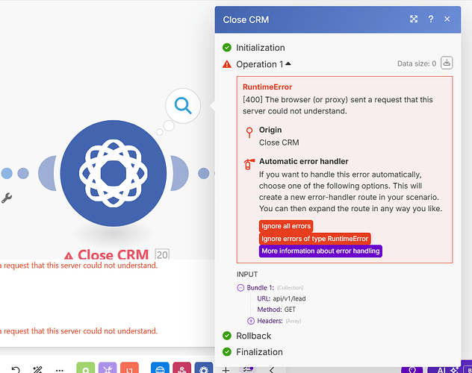Click the purple wrench-and-screwdriver icon

pyautogui.click(x=108, y=368)
